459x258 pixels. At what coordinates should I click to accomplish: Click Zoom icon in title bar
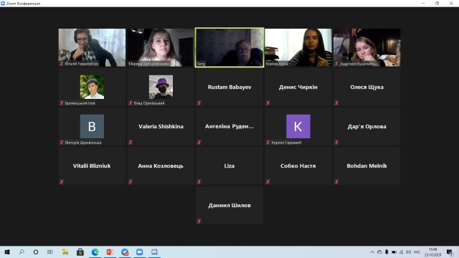3,4
